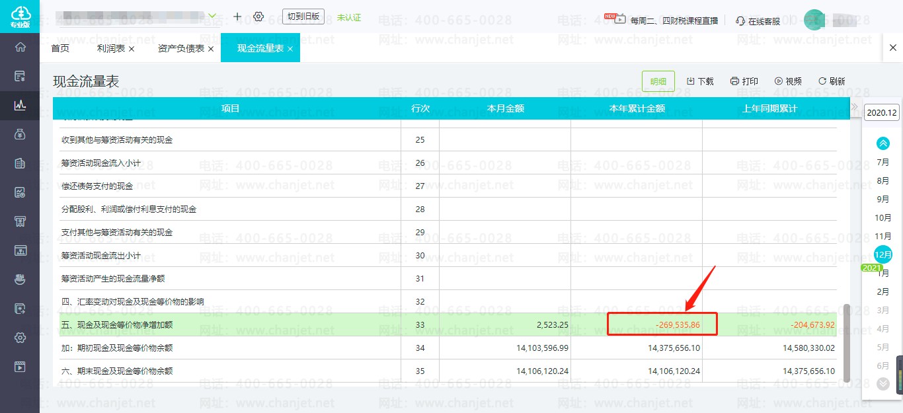Click the value -204,673.92
Image resolution: width=903 pixels, height=413 pixels.
(x=812, y=324)
